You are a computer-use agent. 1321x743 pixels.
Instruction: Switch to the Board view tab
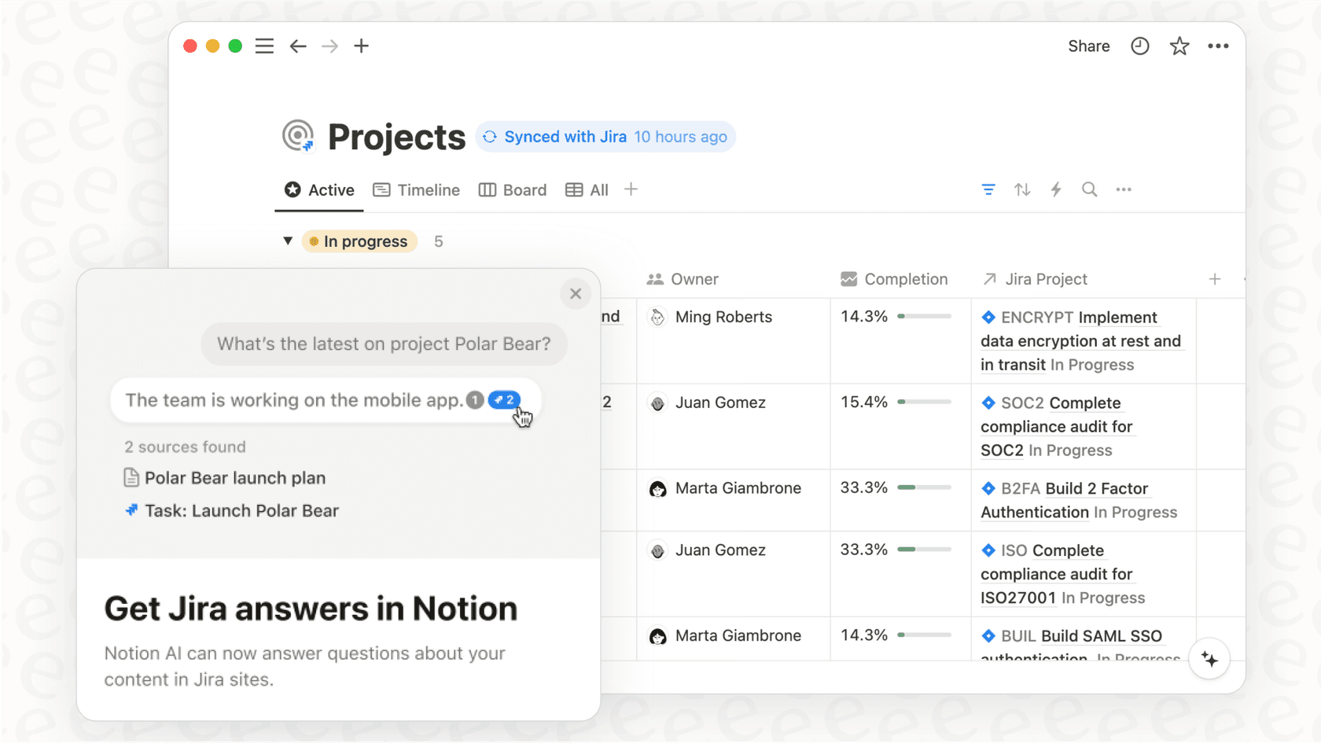coord(512,189)
